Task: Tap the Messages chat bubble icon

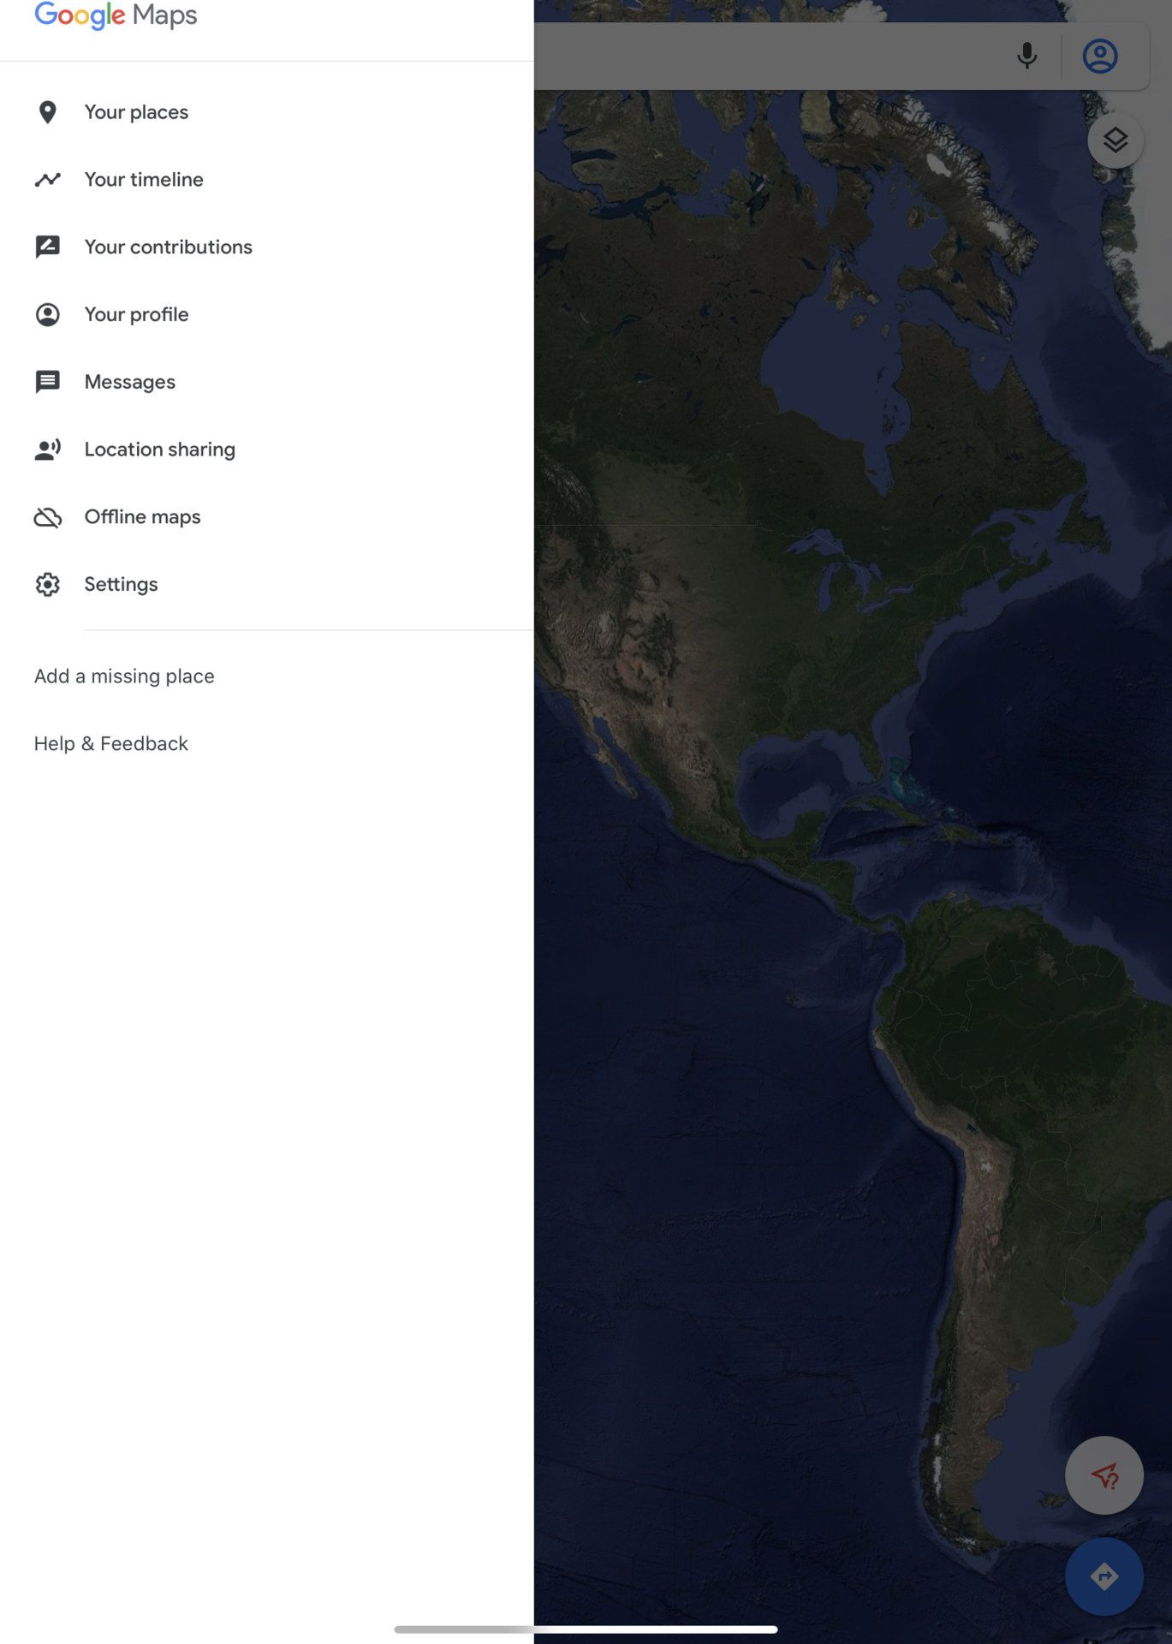Action: [x=48, y=382]
